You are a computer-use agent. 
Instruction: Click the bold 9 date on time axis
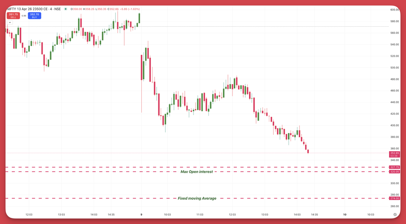(141, 214)
